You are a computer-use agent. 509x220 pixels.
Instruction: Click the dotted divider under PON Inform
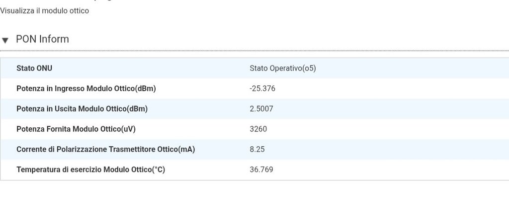pos(254,51)
